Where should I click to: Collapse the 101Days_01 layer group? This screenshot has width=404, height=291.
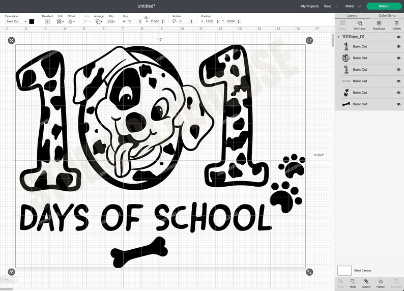point(338,37)
